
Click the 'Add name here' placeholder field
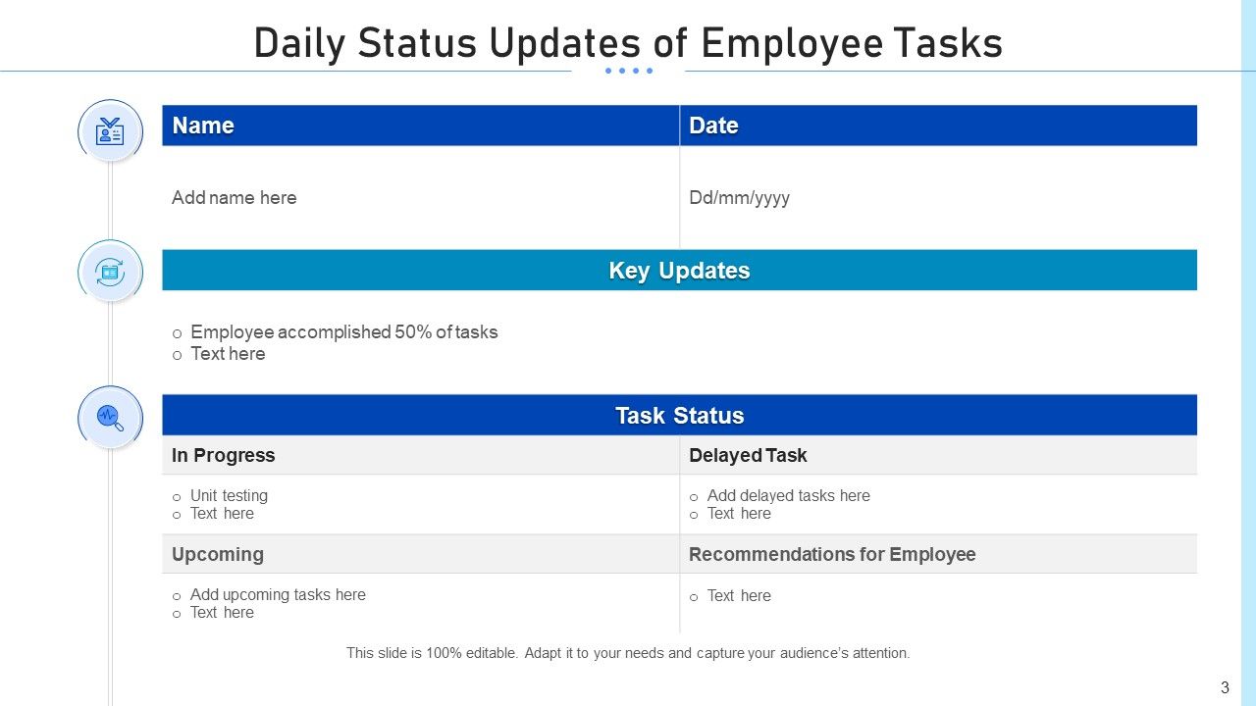point(234,198)
